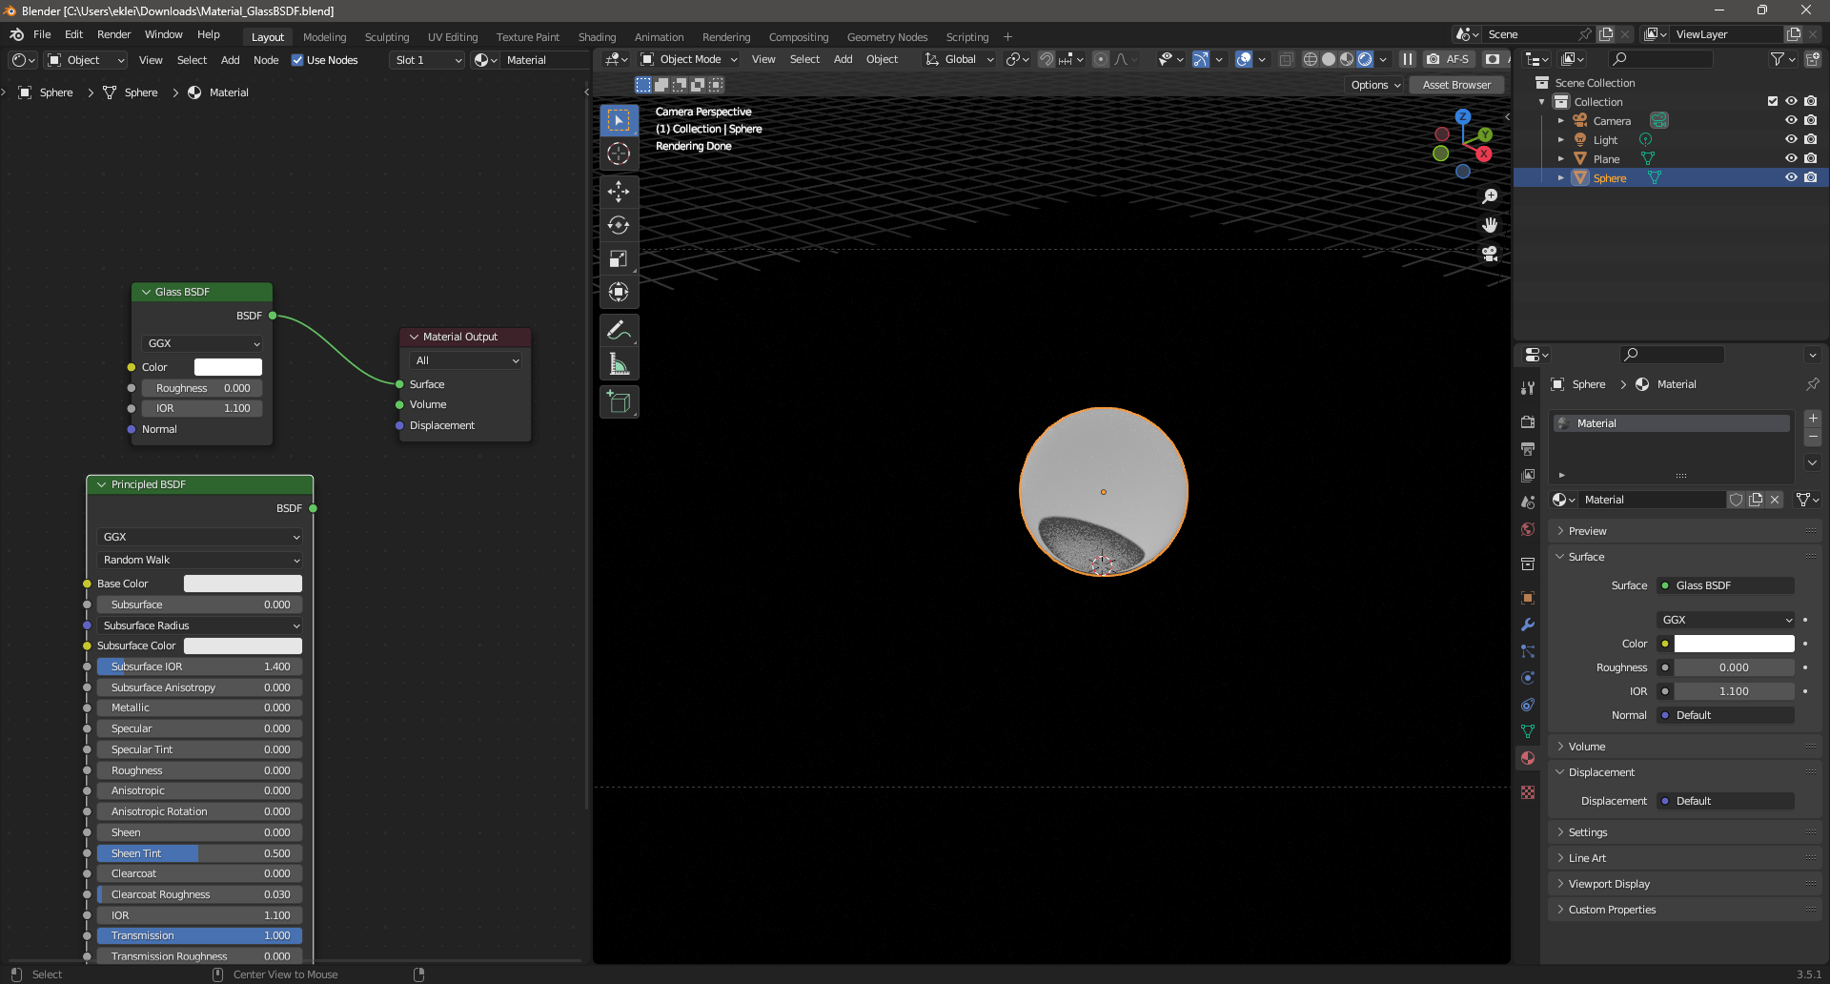Select the Move tool in the viewport toolbar

click(619, 192)
